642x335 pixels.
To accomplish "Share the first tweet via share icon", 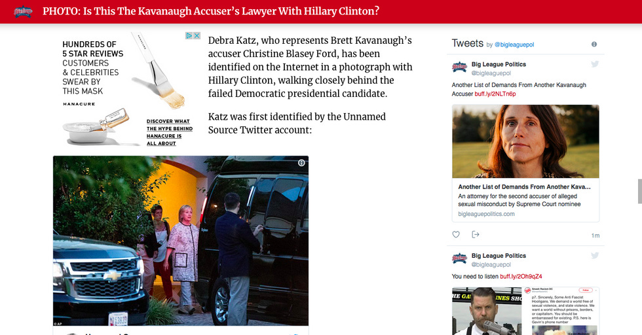I will click(476, 234).
